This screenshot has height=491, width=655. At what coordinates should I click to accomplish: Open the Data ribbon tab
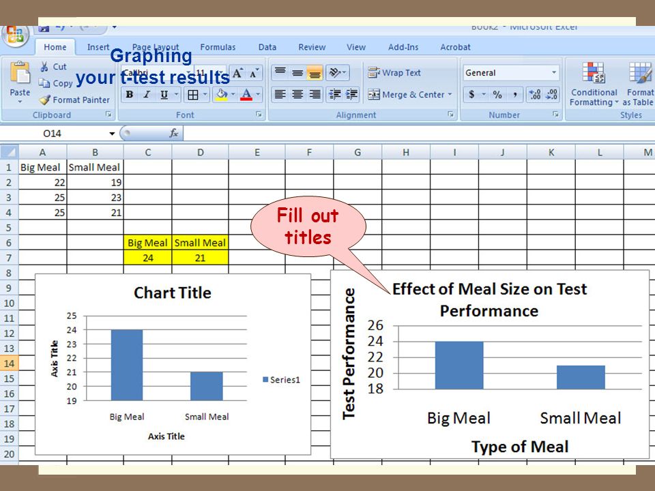(267, 47)
